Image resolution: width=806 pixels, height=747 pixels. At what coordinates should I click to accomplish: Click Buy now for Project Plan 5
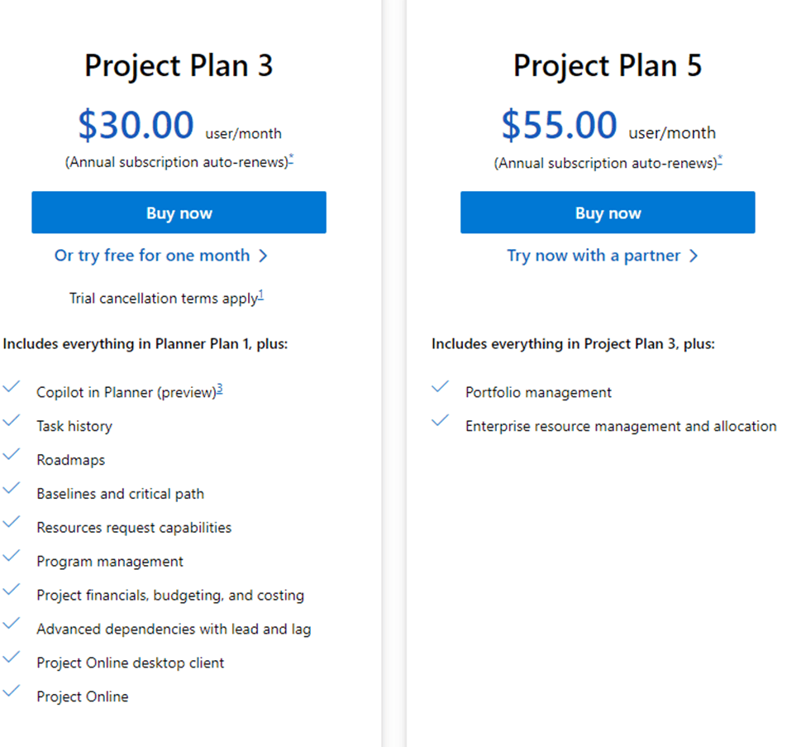click(x=608, y=213)
